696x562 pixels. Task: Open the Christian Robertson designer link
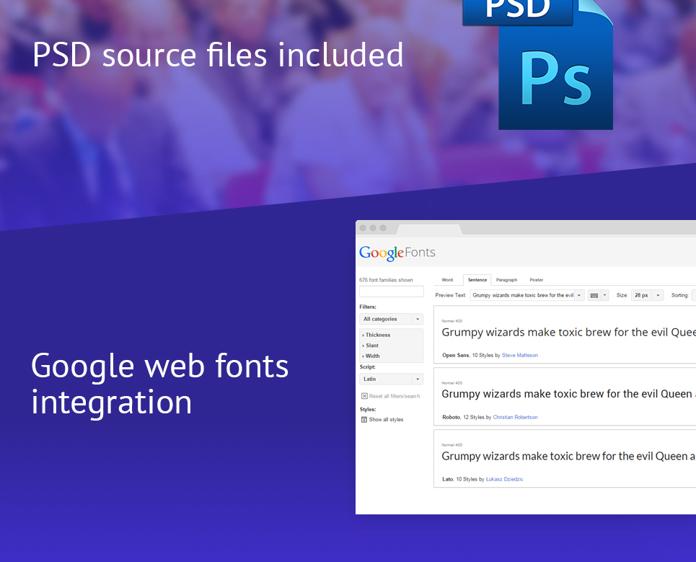515,417
